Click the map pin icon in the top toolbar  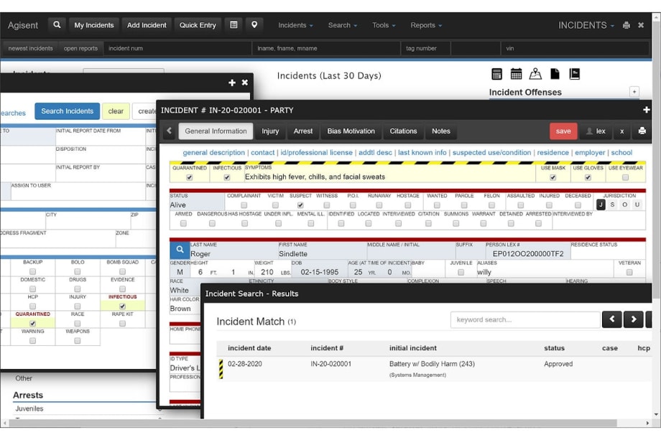[254, 24]
